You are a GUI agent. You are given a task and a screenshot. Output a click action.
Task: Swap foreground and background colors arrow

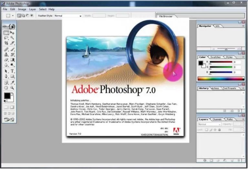point(13,94)
